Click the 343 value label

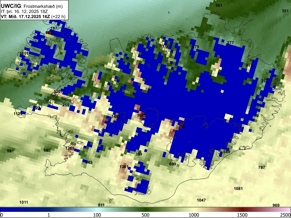pyautogui.click(x=89, y=162)
